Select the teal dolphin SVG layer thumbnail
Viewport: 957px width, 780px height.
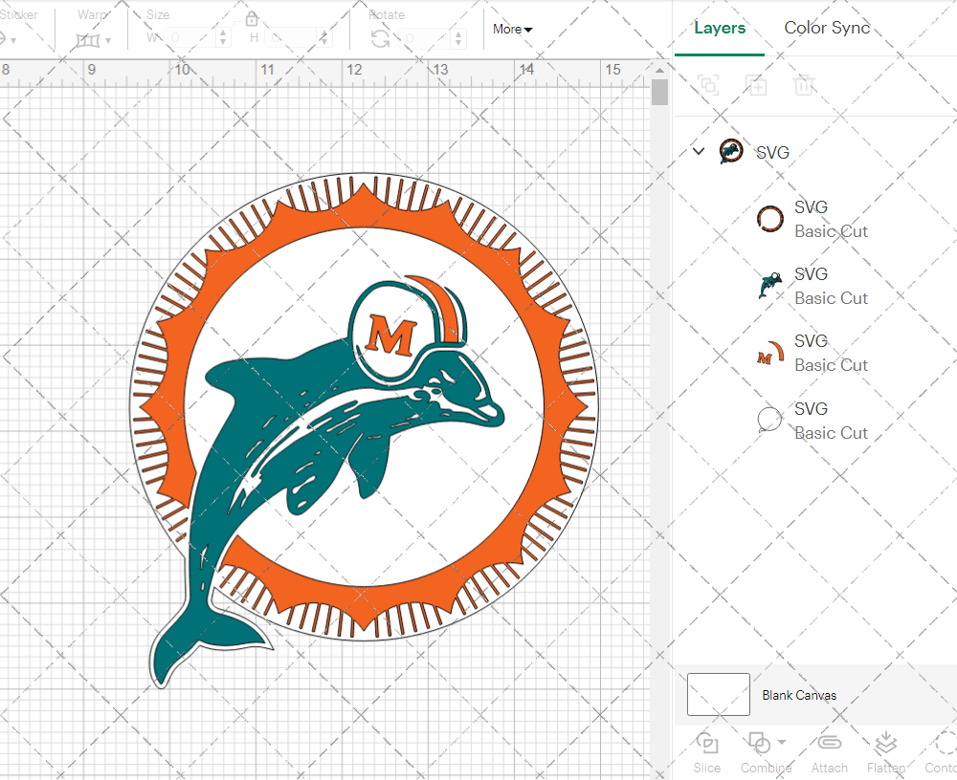point(769,286)
